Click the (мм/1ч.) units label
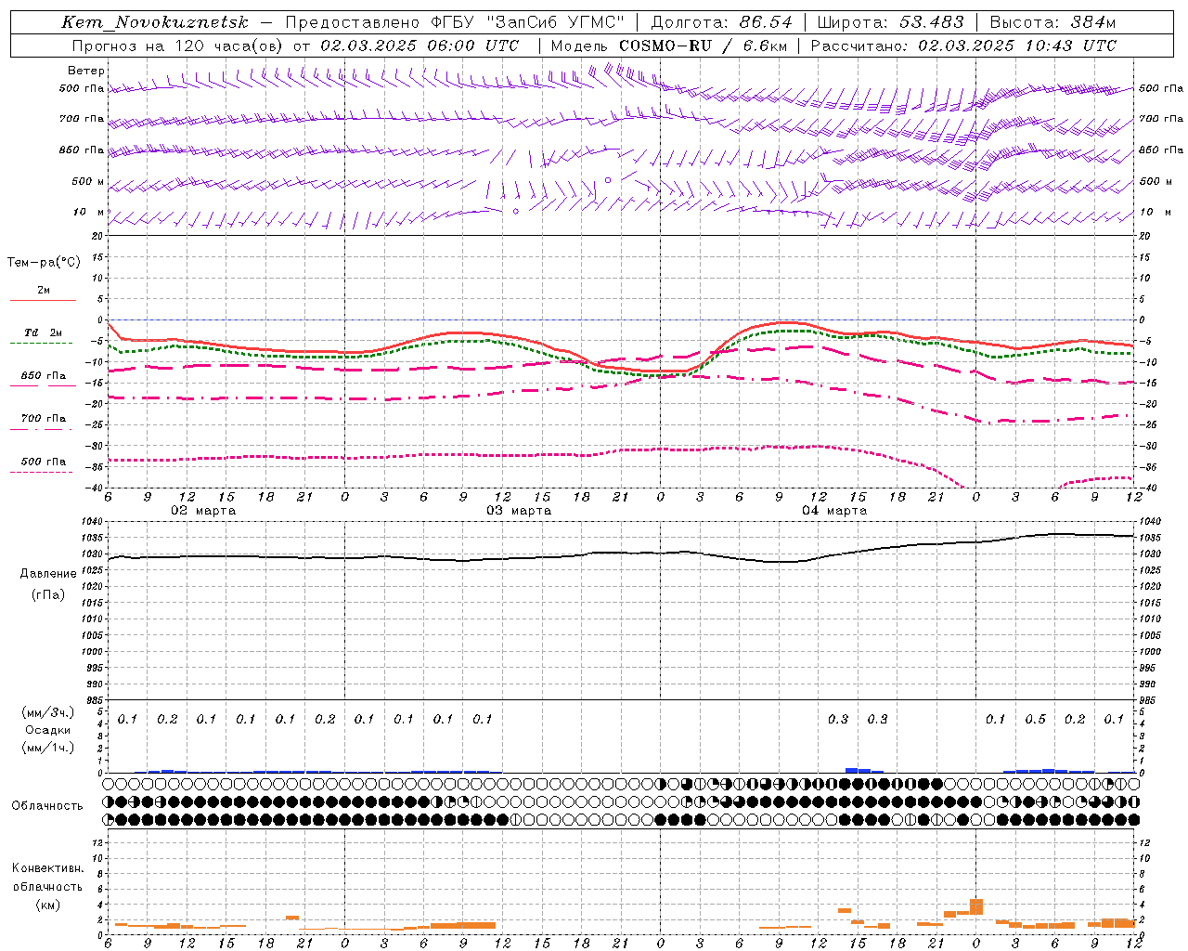 pyautogui.click(x=48, y=748)
